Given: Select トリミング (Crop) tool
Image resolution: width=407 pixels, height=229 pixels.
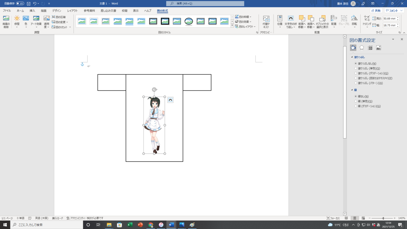Looking at the screenshot, I should tap(367, 21).
